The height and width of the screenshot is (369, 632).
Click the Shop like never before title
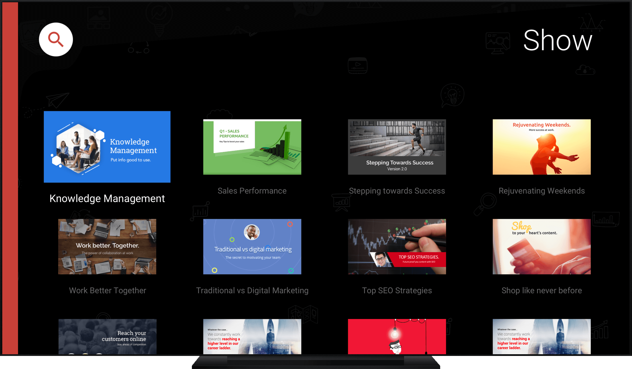click(542, 291)
